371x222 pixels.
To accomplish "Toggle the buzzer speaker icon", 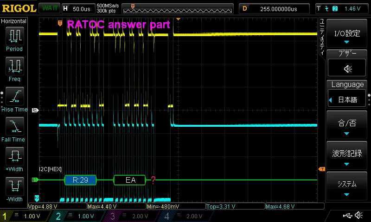I will [347, 68].
